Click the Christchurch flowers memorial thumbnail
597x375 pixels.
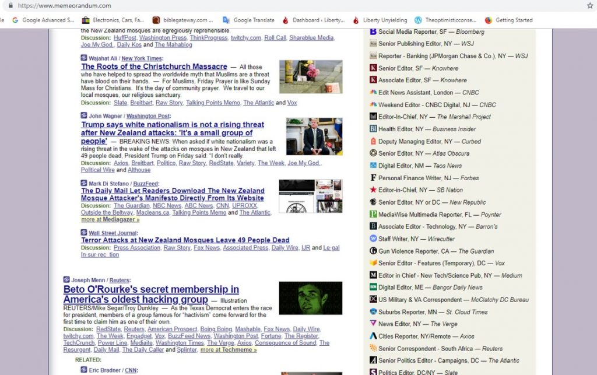[311, 77]
